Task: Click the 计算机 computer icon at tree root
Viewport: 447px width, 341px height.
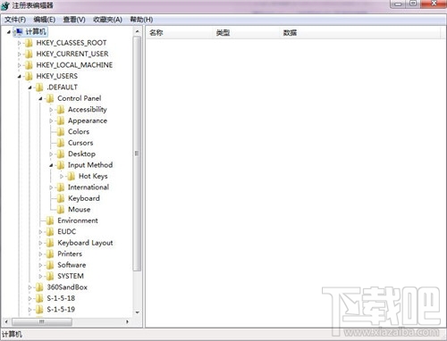Action: pyautogui.click(x=19, y=32)
